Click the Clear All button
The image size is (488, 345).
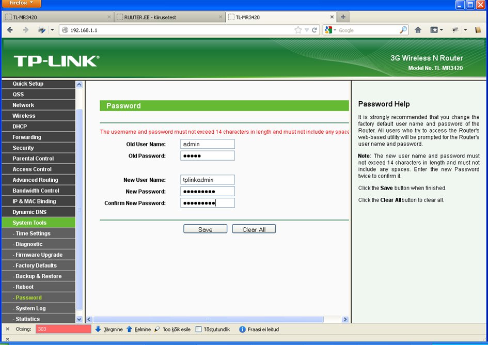point(254,229)
